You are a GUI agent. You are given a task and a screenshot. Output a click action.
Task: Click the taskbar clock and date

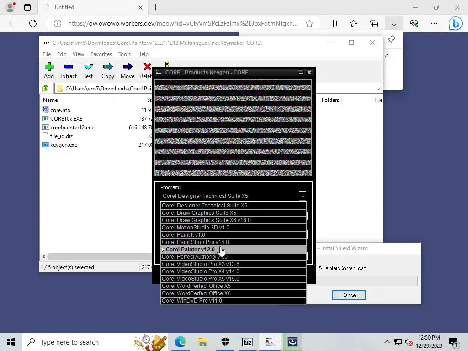(x=429, y=342)
